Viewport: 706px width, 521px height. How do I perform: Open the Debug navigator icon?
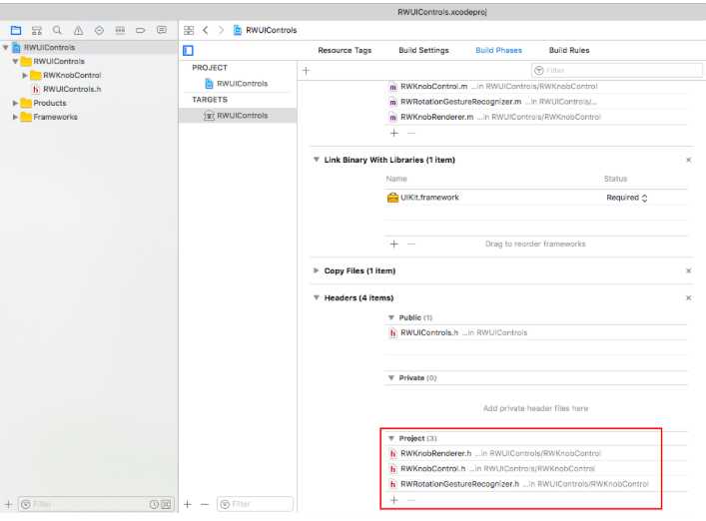[120, 30]
